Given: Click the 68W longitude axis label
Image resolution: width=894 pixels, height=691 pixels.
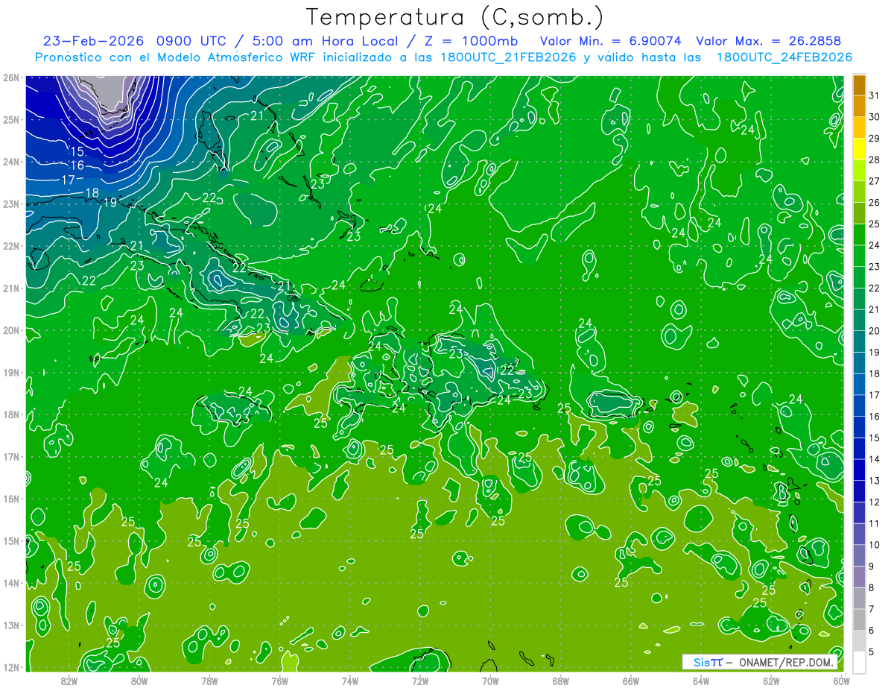Looking at the screenshot, I should tap(560, 681).
